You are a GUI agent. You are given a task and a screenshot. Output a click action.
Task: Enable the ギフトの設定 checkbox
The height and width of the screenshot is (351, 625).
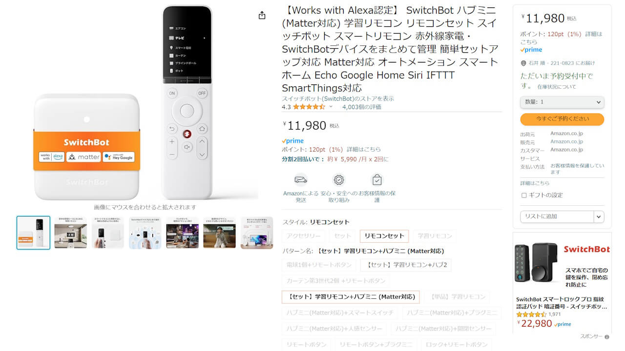click(x=524, y=195)
